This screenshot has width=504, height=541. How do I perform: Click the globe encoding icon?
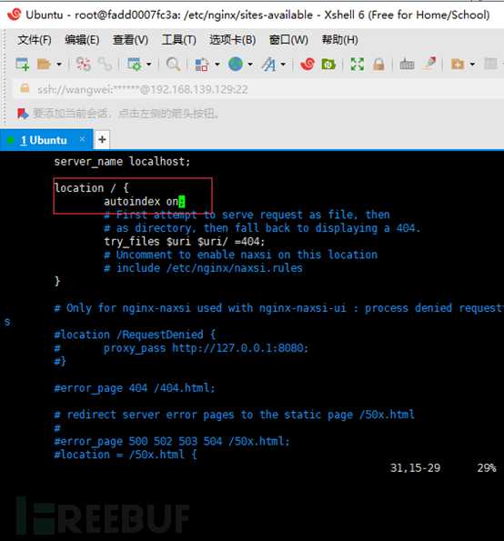236,65
